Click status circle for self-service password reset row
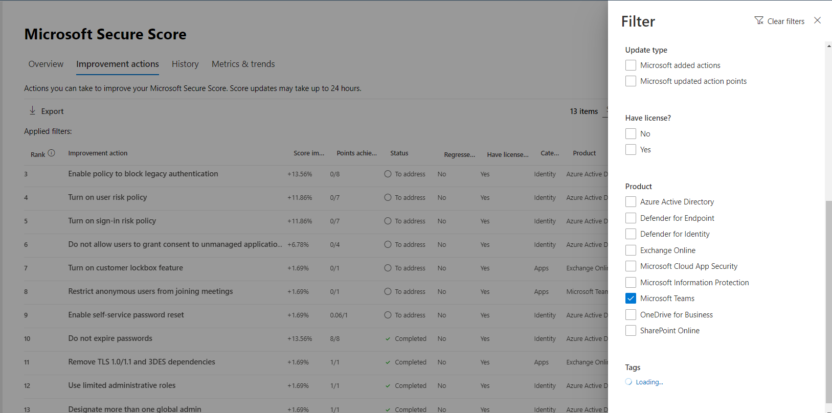832x413 pixels. pyautogui.click(x=388, y=315)
